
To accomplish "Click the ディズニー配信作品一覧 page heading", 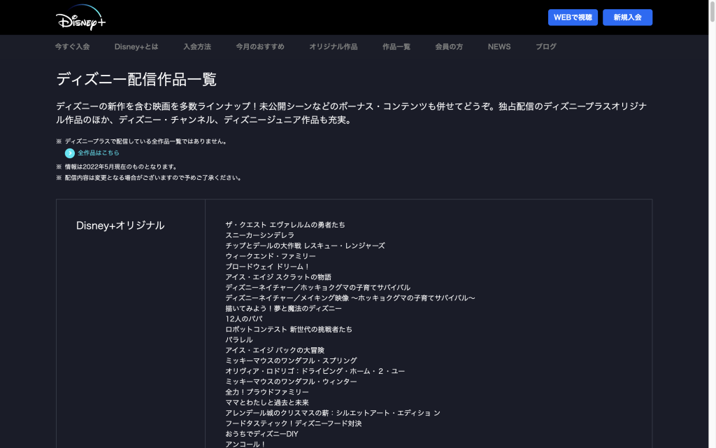I will [136, 80].
